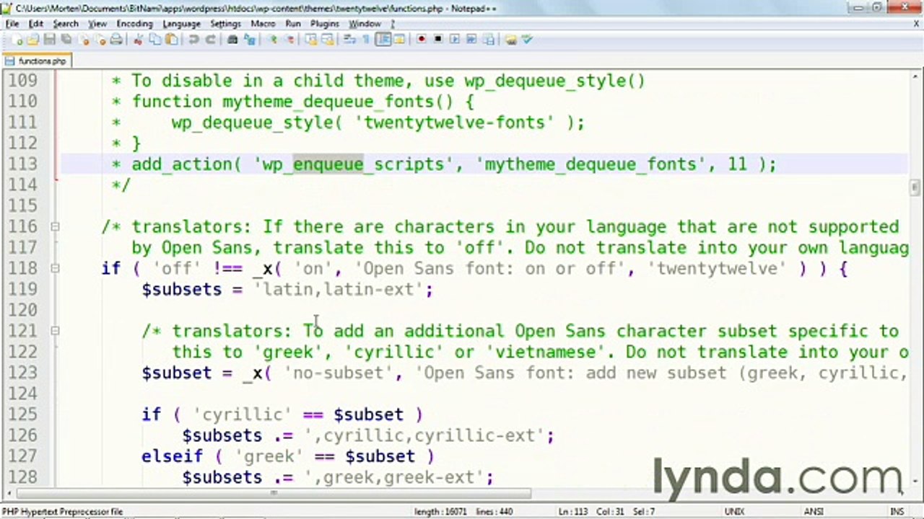The image size is (924, 519).
Task: Click the horizontal scrollbar thumb
Action: pyautogui.click(x=274, y=494)
